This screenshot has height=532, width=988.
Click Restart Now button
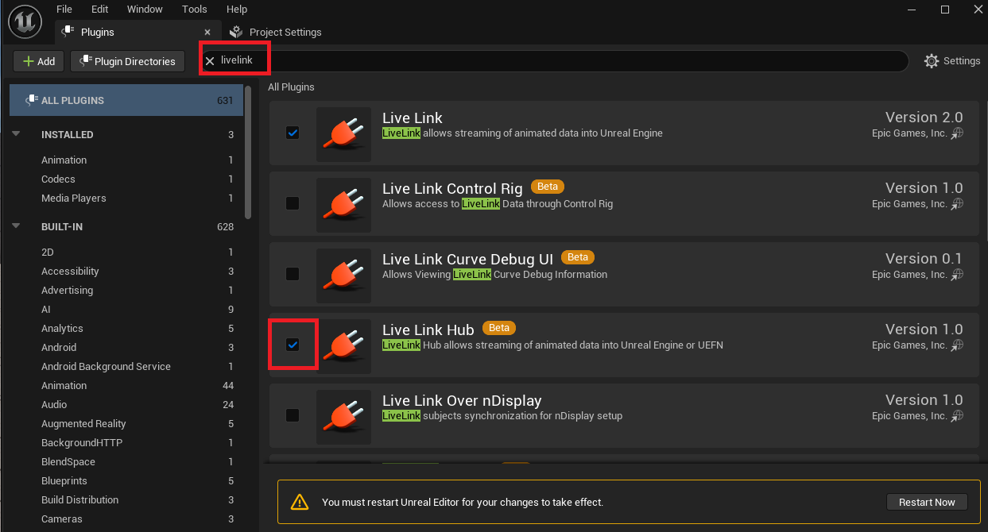click(x=927, y=502)
